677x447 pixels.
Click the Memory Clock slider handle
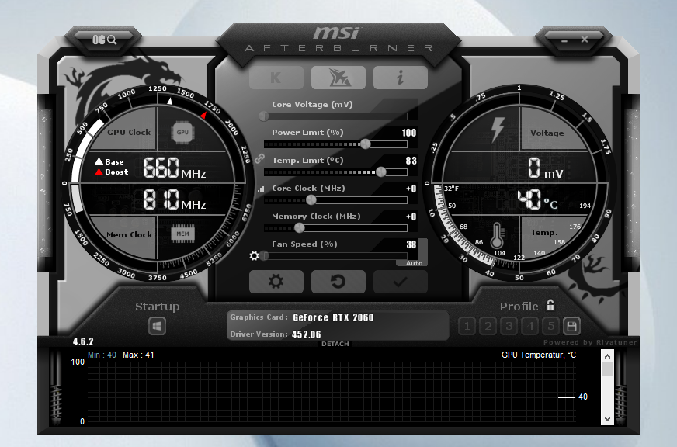click(299, 228)
